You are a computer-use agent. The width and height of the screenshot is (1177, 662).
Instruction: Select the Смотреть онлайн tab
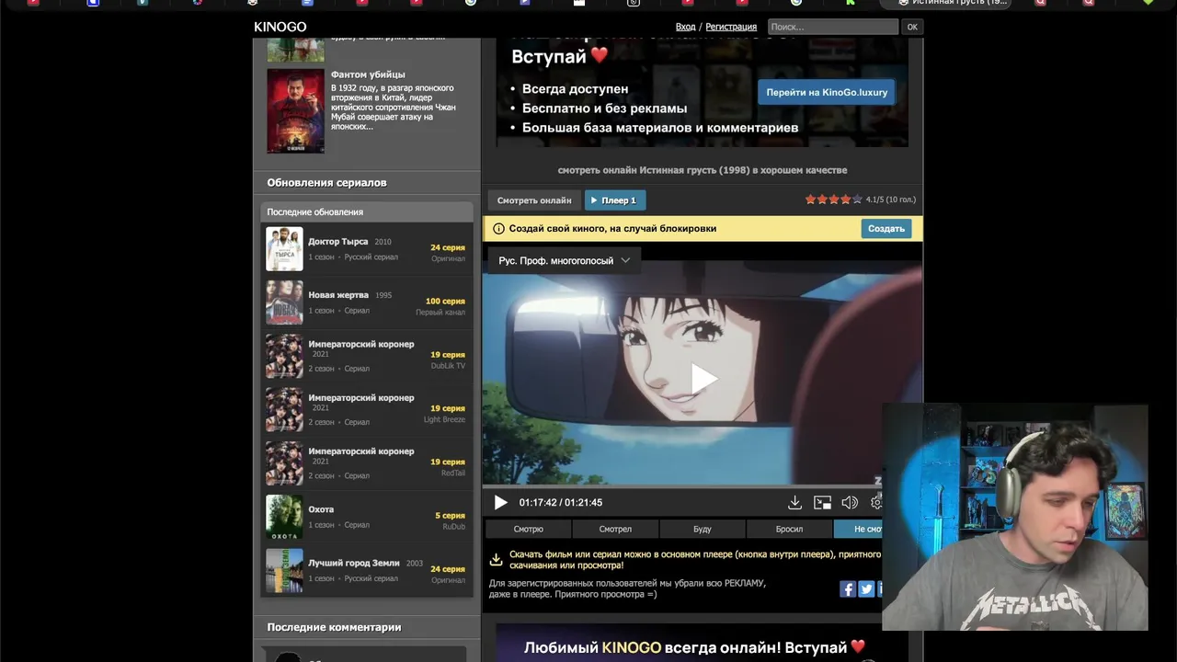(534, 200)
